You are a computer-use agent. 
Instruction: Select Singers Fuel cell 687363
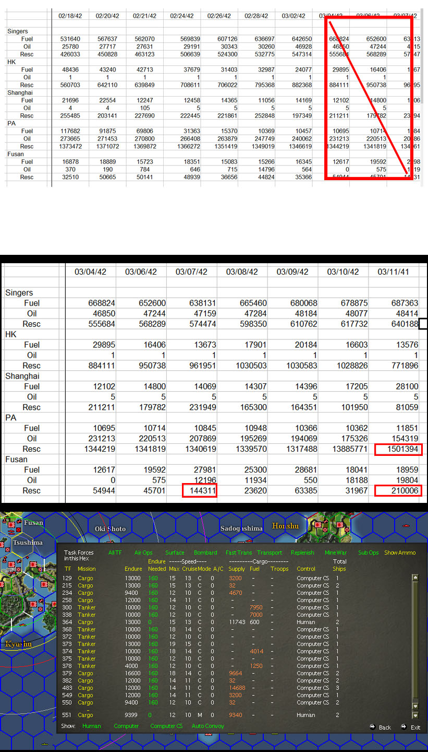pos(402,303)
